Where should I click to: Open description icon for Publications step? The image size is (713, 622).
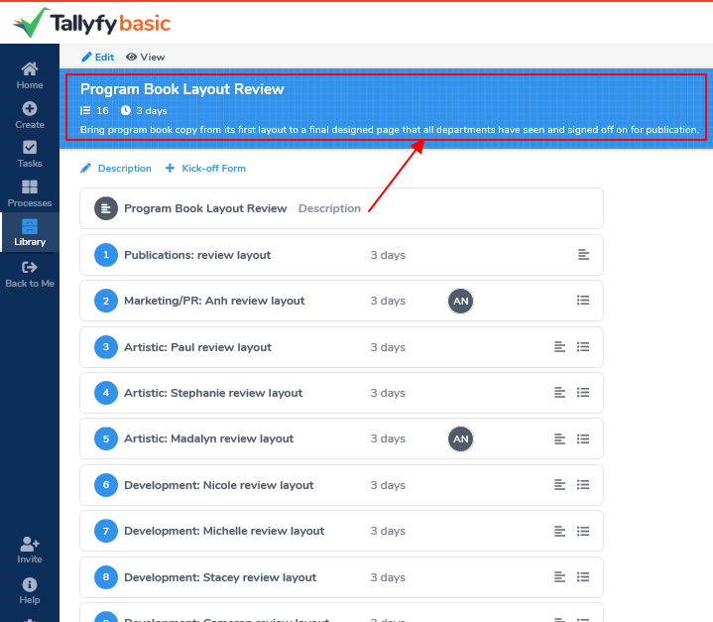(x=583, y=255)
